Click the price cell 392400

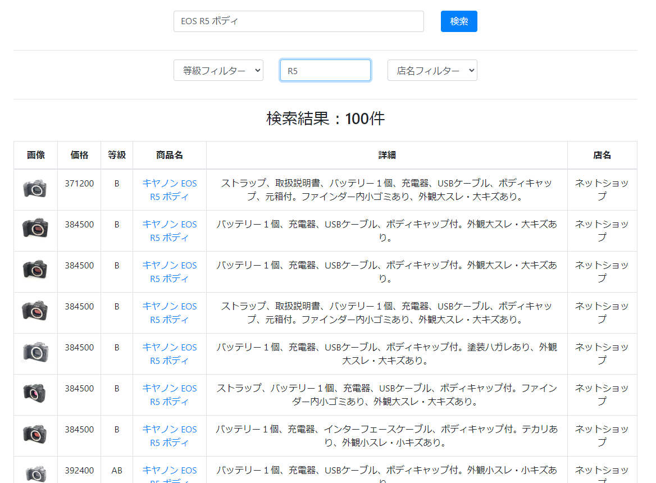pyautogui.click(x=79, y=471)
